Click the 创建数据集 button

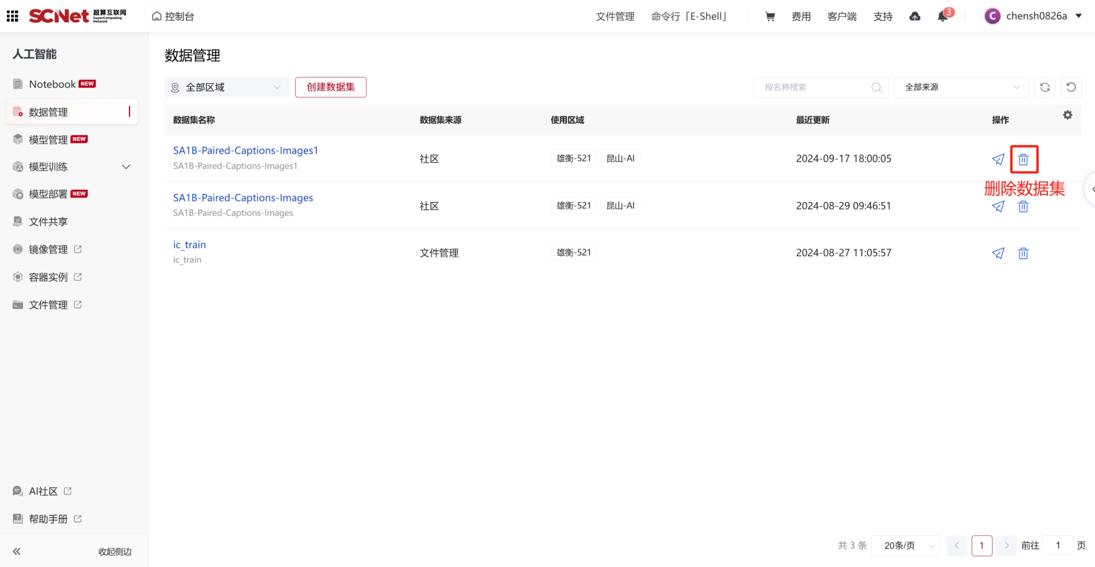click(x=330, y=87)
